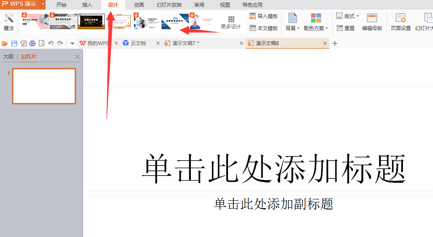Click the subtitle placeholder 单击此处添加副标题

(x=273, y=204)
